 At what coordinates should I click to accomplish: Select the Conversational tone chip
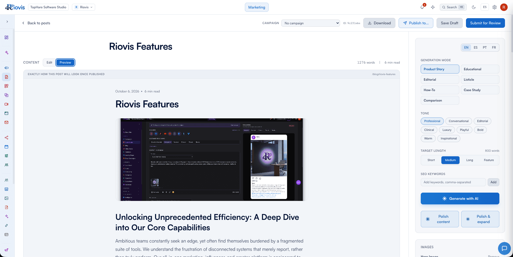tap(458, 121)
